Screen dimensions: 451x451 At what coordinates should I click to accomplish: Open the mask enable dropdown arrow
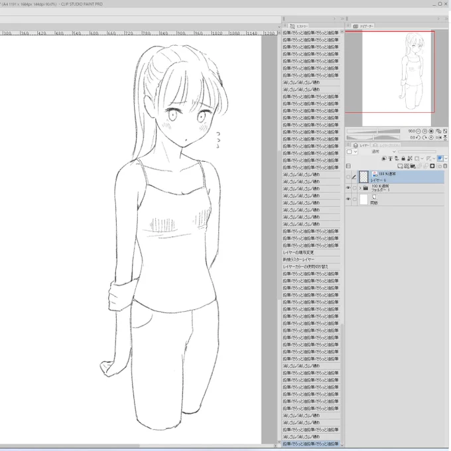(422, 159)
